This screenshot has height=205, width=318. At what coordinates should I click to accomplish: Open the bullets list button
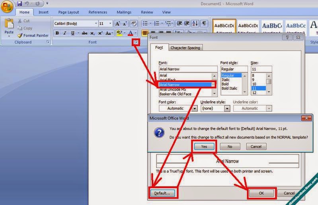coord(145,24)
